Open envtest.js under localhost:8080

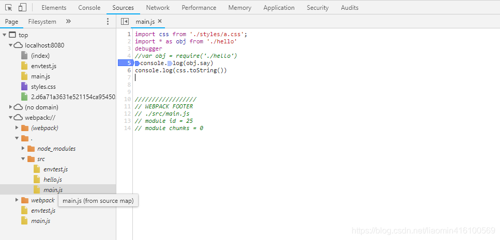click(43, 66)
